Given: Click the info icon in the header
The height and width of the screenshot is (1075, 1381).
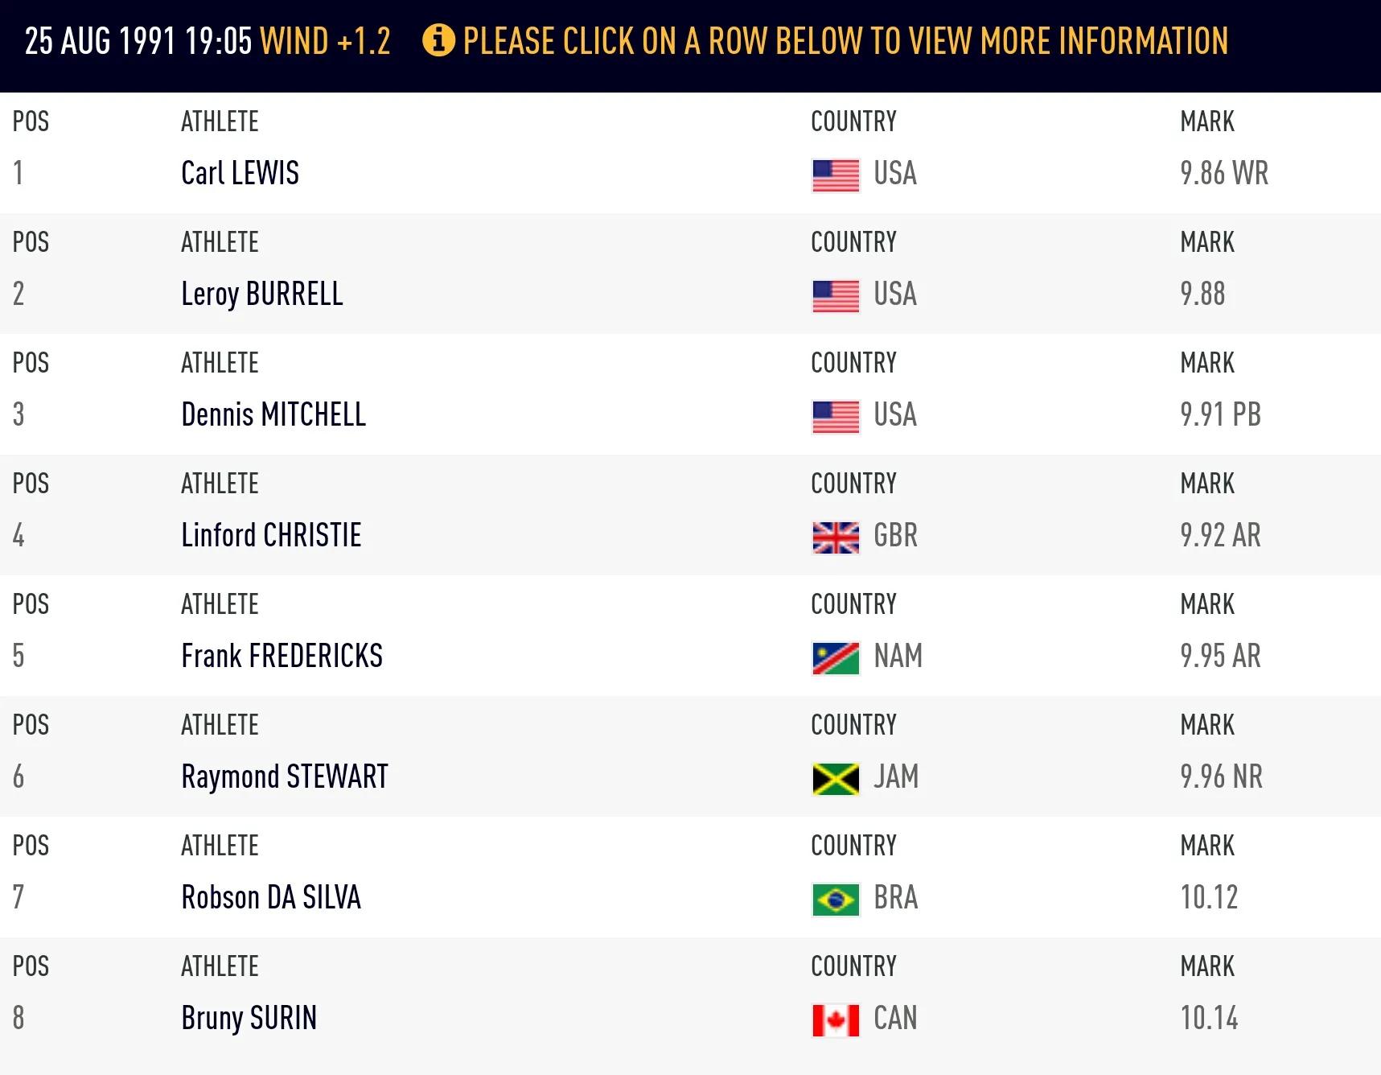Looking at the screenshot, I should 438,40.
